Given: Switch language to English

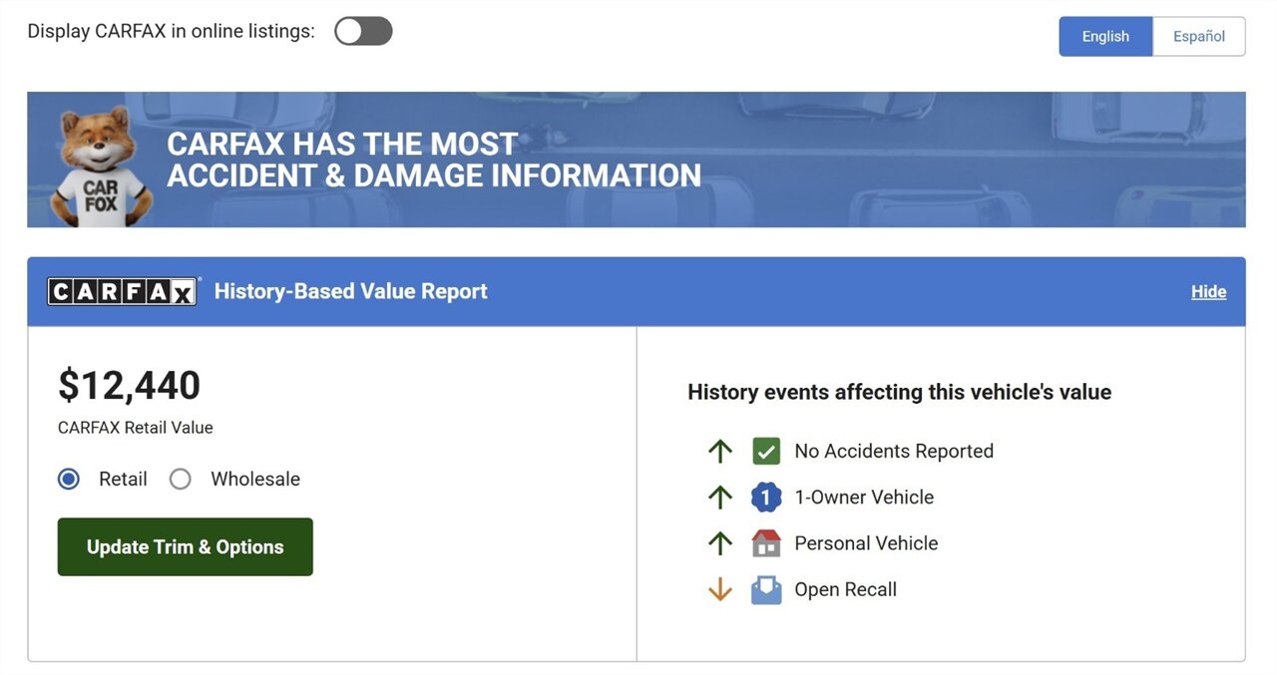Looking at the screenshot, I should click(x=1105, y=36).
